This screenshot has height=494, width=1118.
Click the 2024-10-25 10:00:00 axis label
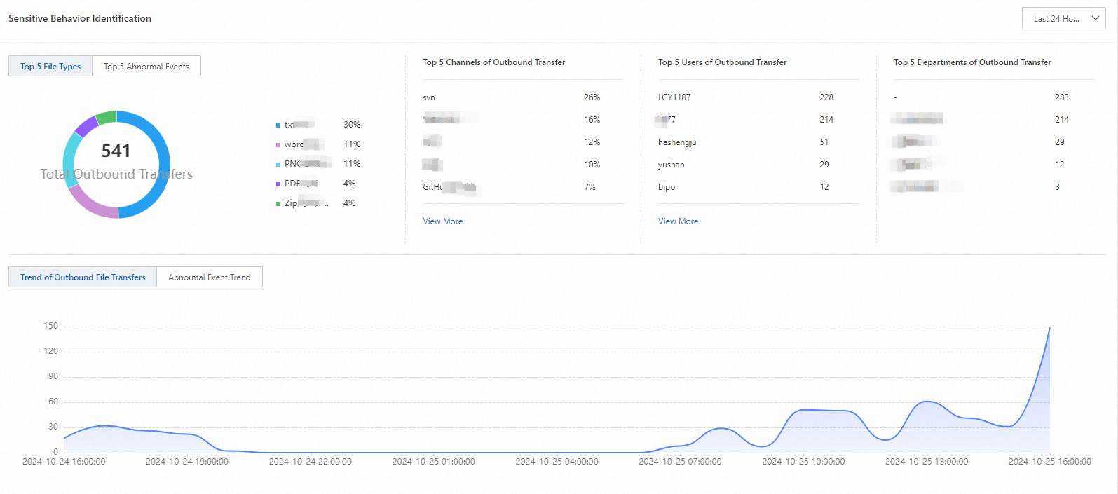(x=803, y=462)
